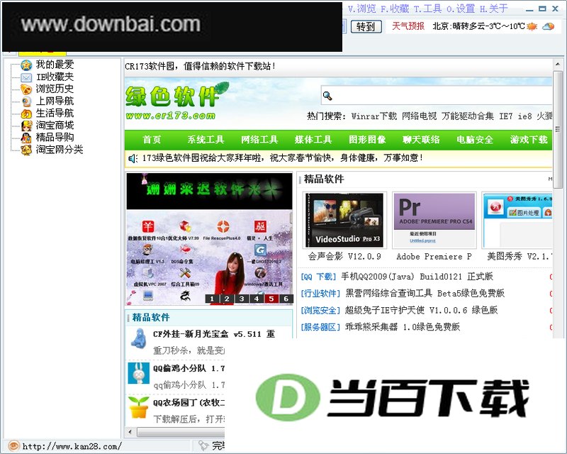This screenshot has height=454, width=567.
Task: Open 淘宝网分类 tree item
Action: point(60,149)
